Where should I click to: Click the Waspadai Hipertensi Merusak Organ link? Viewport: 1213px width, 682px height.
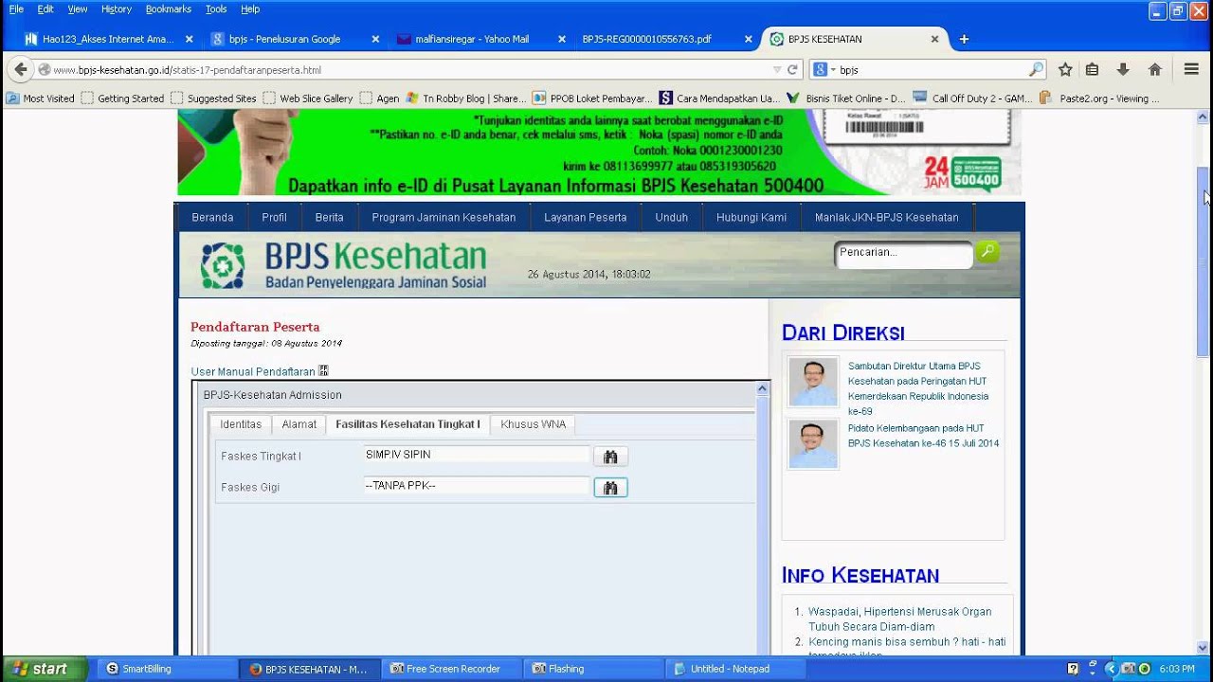(x=896, y=611)
